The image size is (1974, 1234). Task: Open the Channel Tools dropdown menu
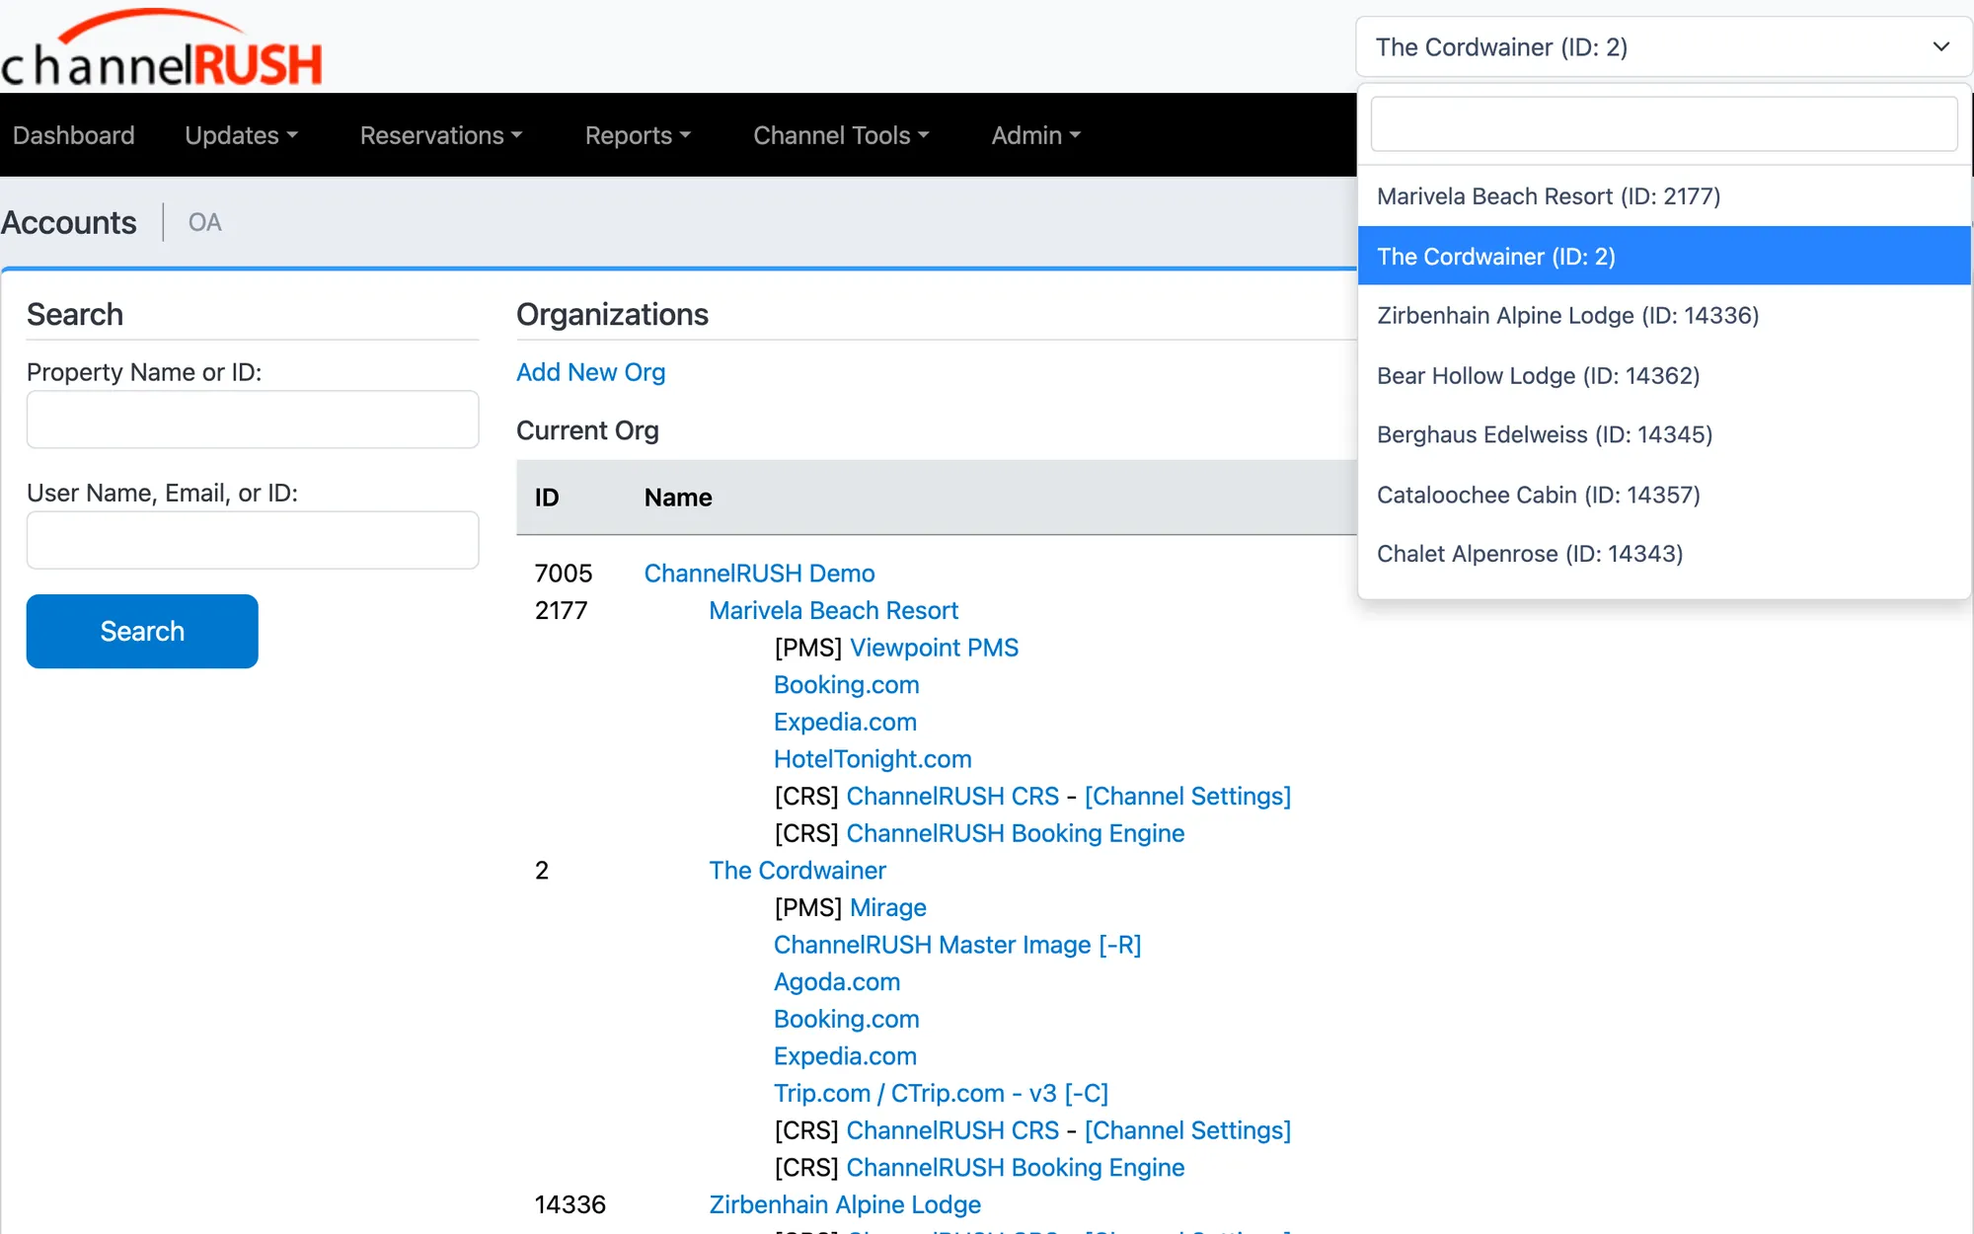(x=841, y=135)
